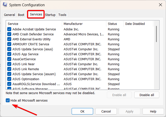
Task: Select ASUS Link Remote name
Action: (26, 69)
